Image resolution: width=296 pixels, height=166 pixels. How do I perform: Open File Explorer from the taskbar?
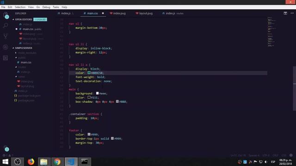click(44, 162)
